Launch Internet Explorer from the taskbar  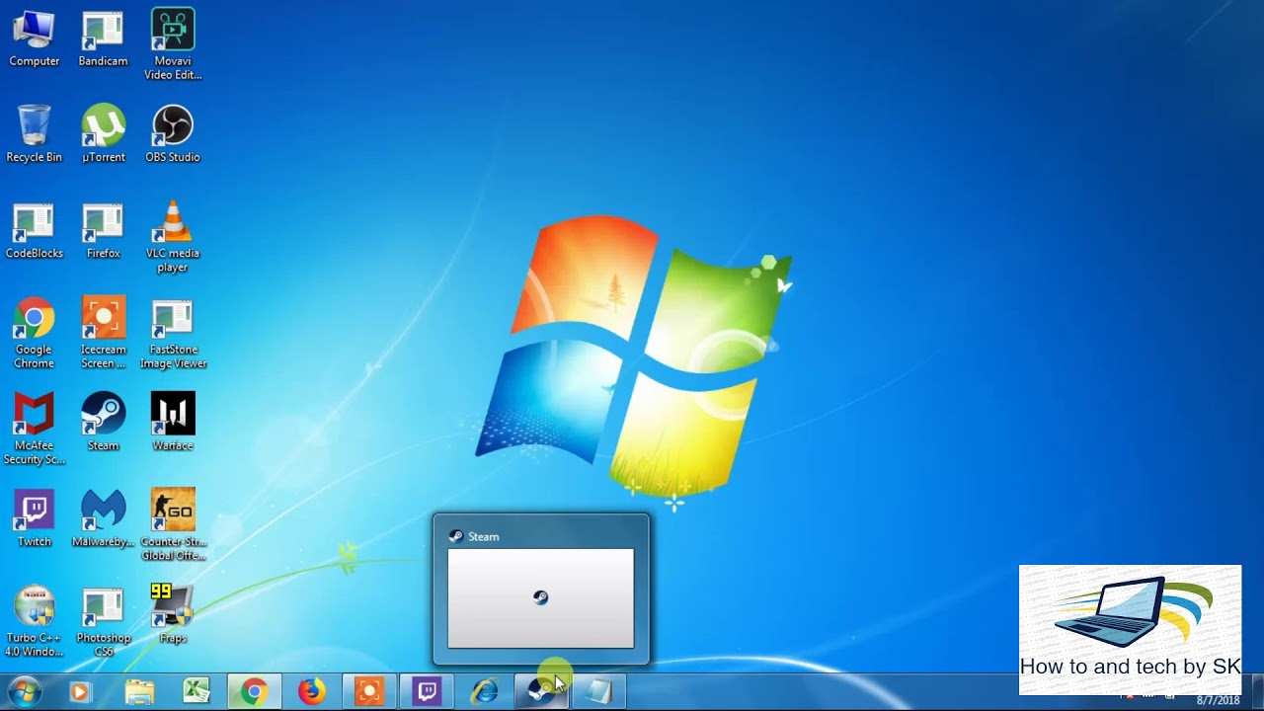[x=484, y=692]
